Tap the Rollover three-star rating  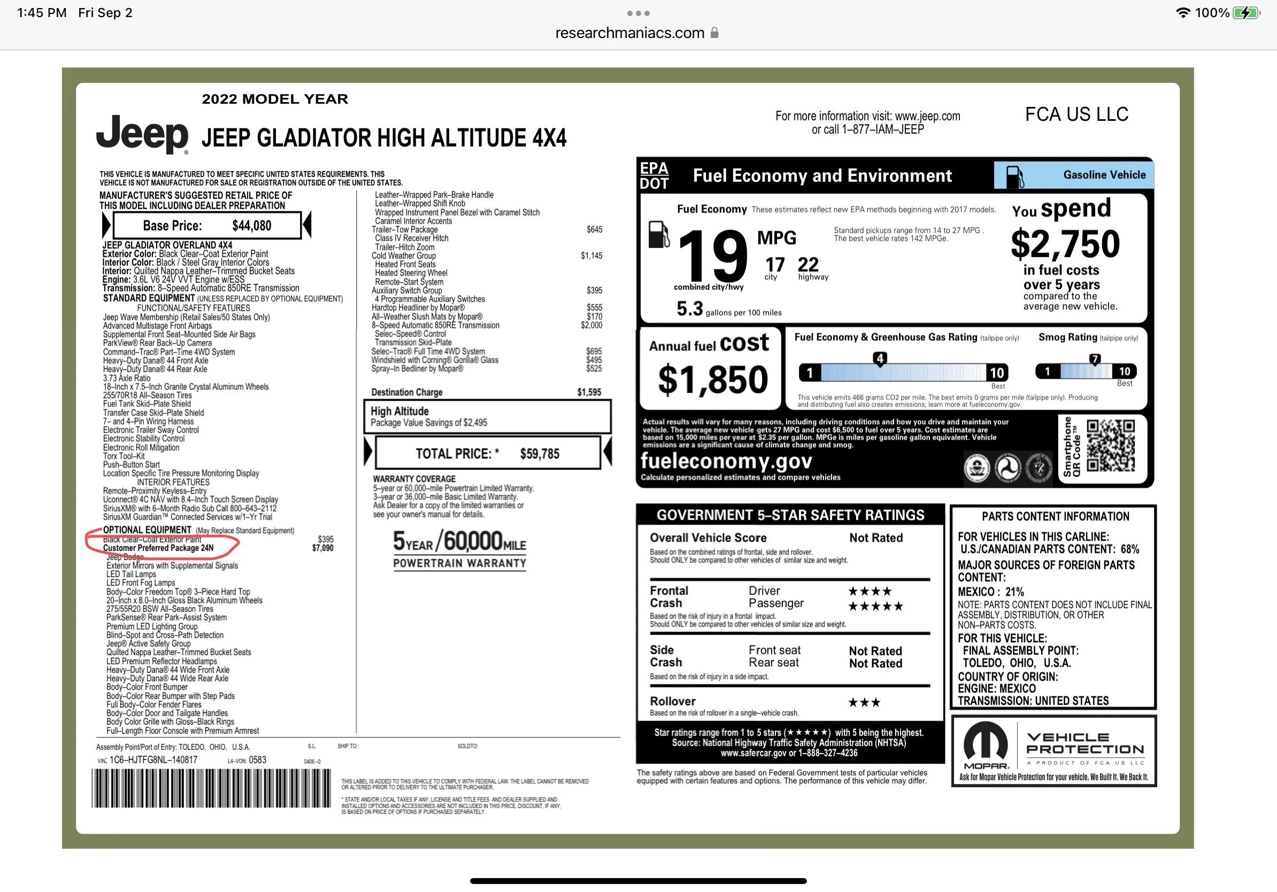coord(864,702)
